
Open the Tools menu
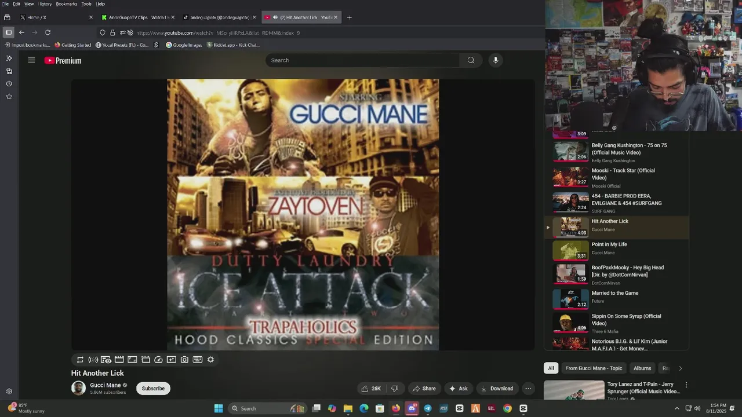[86, 4]
